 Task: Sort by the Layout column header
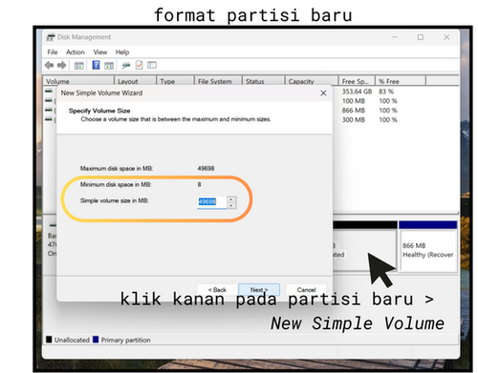tap(136, 81)
